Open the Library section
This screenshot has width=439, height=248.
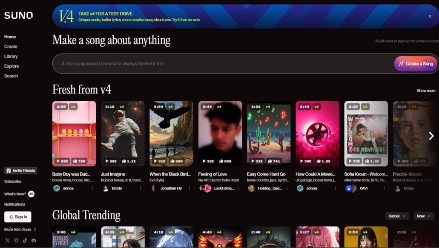click(11, 56)
